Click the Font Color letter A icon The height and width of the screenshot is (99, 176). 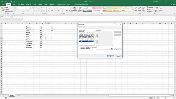[31, 11]
